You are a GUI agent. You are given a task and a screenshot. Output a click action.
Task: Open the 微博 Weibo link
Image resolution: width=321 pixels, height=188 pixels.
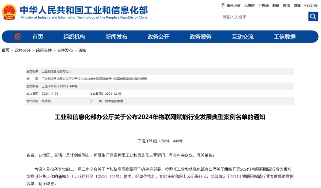[x=296, y=5]
